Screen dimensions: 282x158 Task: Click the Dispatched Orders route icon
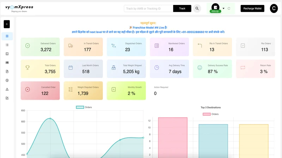click(114, 46)
